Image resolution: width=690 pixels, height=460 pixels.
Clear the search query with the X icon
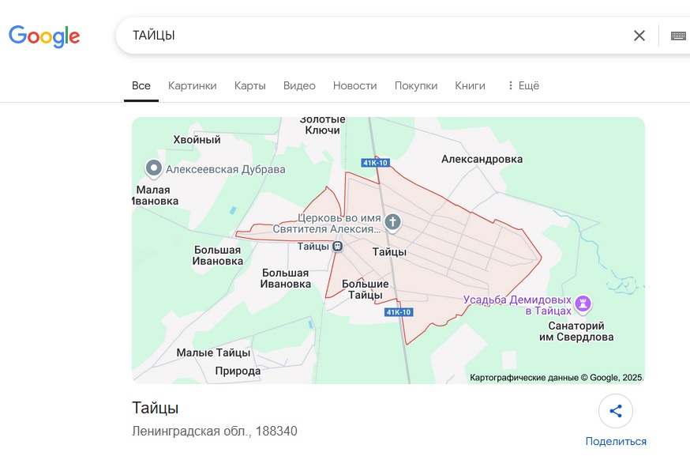(639, 36)
